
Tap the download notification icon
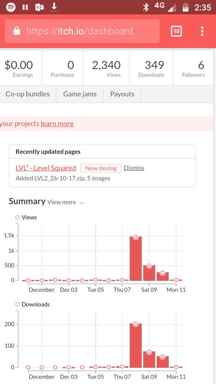tap(54, 7)
